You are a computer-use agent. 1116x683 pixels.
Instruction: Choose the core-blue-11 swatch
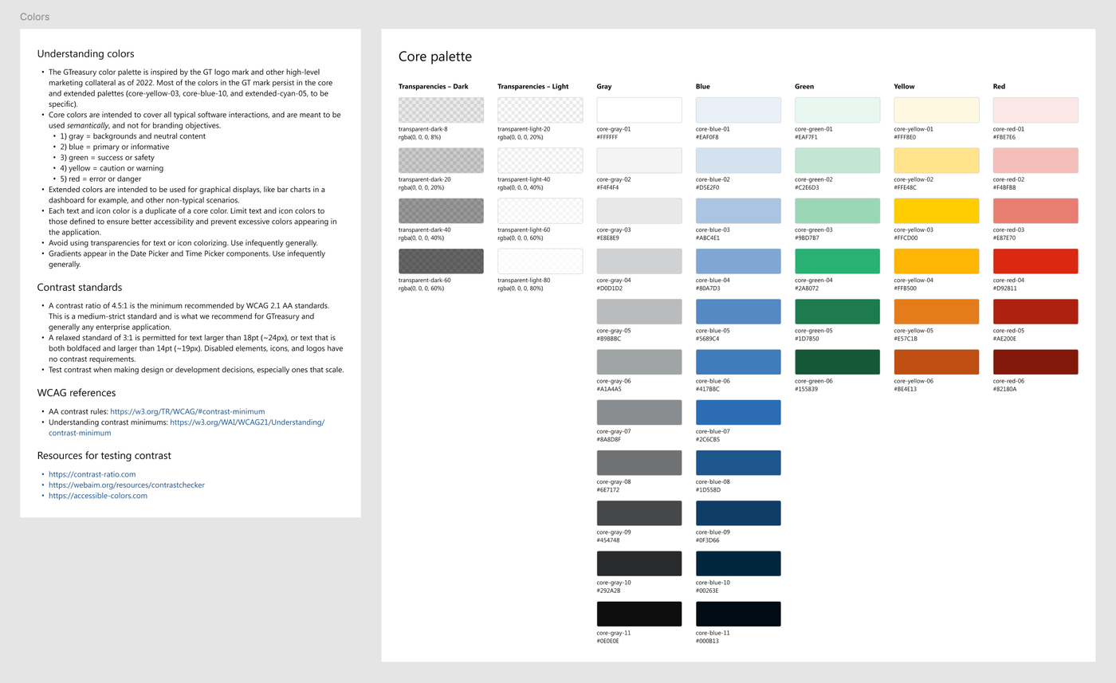coord(738,614)
